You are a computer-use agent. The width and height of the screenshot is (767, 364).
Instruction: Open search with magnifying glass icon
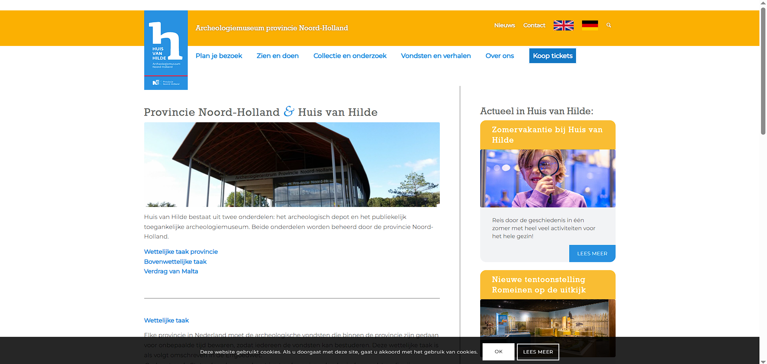(609, 25)
